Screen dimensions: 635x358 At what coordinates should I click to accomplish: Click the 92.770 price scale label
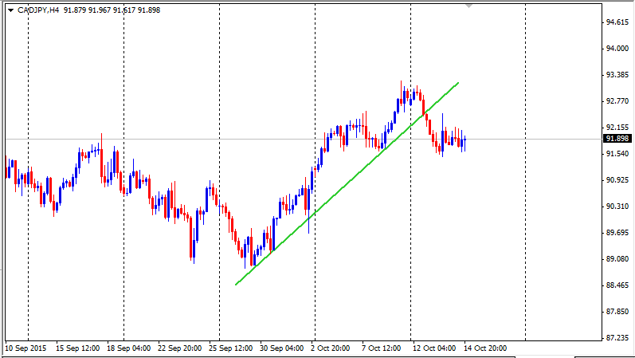[x=617, y=101]
